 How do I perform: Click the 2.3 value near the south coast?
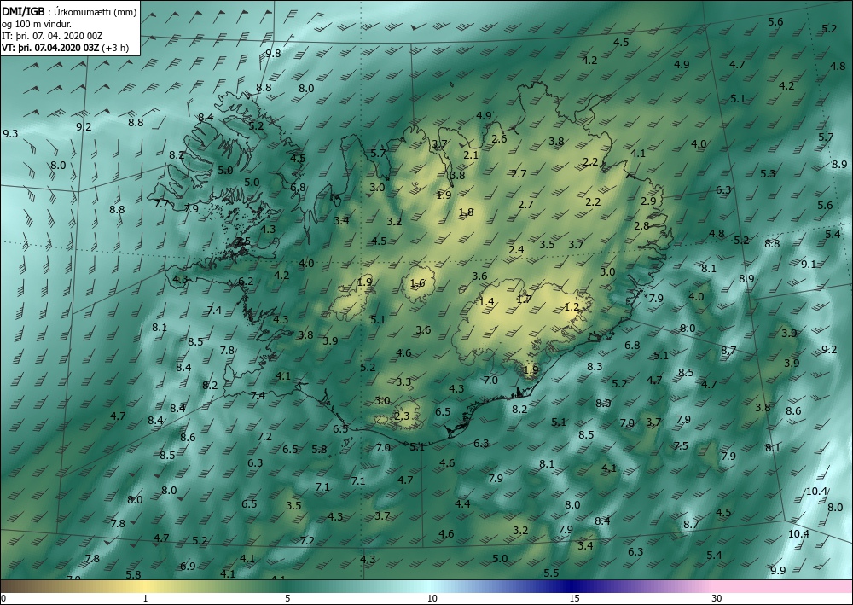[402, 416]
